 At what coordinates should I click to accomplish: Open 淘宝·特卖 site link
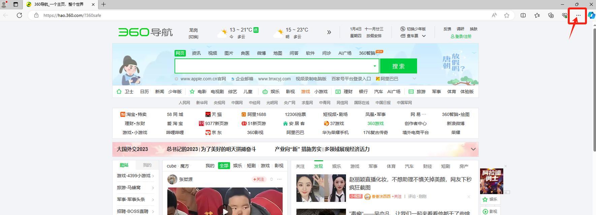[133, 114]
